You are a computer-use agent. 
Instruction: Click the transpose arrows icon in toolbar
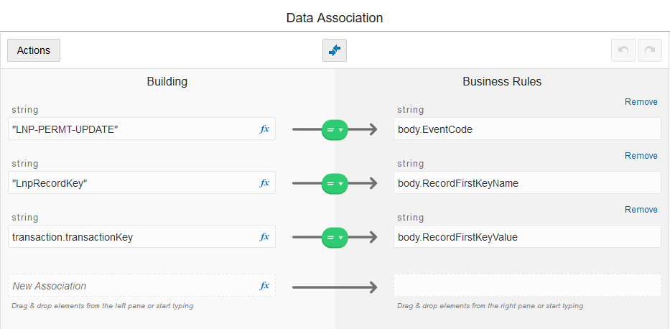point(335,50)
